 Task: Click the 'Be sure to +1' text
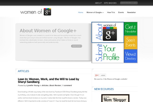tap(111, 79)
